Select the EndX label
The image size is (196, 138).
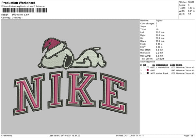pos(143,44)
